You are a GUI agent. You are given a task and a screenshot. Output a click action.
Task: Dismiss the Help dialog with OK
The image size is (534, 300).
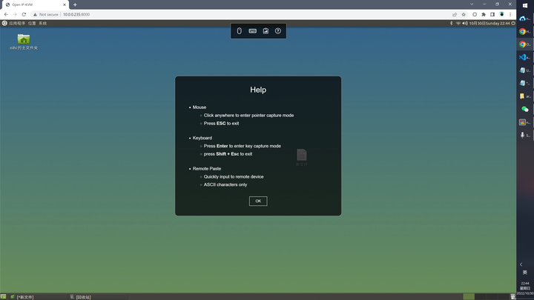[x=258, y=201]
